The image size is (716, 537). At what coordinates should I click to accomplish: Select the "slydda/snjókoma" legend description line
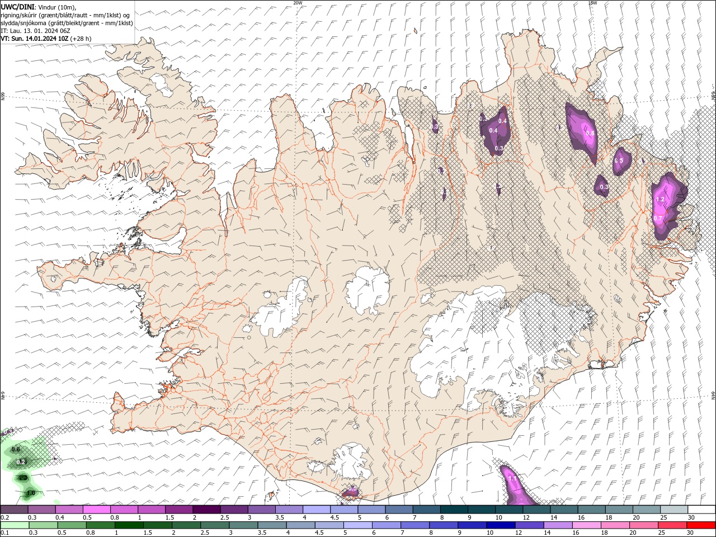67,23
